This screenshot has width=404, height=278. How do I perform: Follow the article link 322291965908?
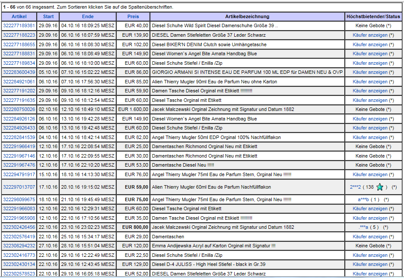(x=19, y=218)
